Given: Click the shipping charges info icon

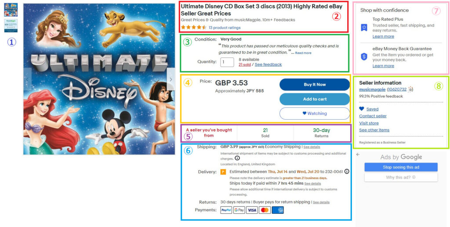Looking at the screenshot, I should point(237,158).
